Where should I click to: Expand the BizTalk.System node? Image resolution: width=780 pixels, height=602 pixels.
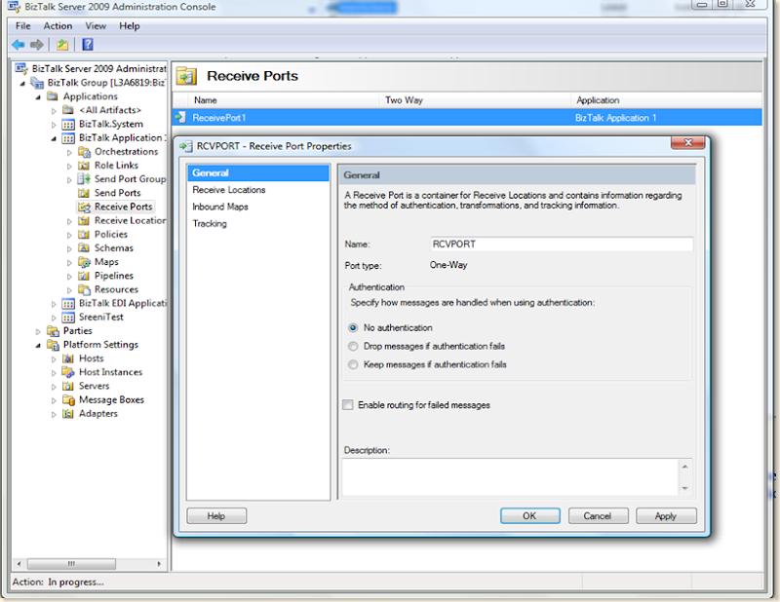tap(54, 125)
